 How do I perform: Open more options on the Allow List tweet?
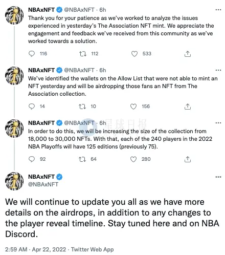coord(218,70)
